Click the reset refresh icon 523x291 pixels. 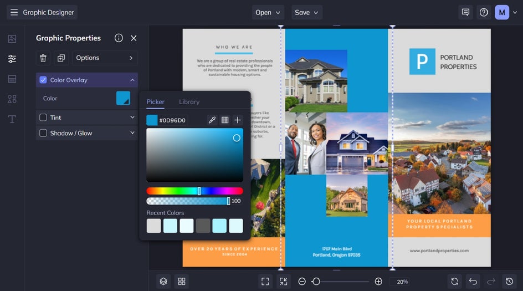pyautogui.click(x=455, y=282)
